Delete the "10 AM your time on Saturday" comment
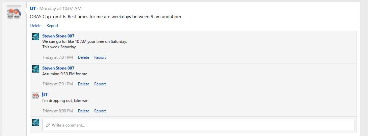 [x=83, y=57]
